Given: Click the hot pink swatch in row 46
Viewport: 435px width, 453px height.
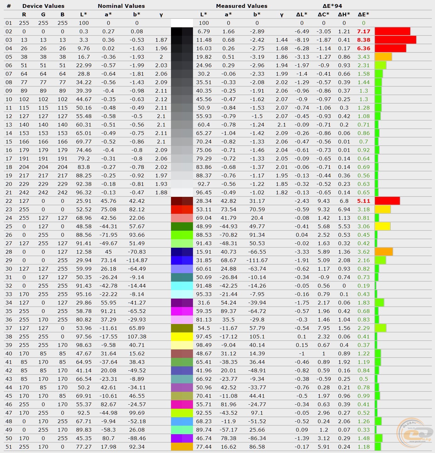Looking at the screenshot, I should coord(182,404).
